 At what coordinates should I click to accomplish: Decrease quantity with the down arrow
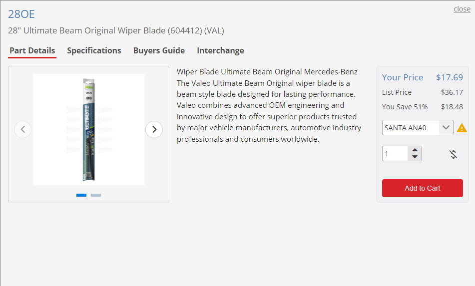(x=415, y=157)
